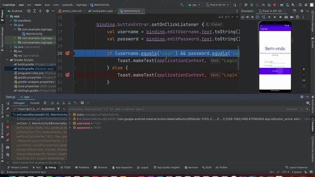Click Step Out icon in debugger toolbar
The height and width of the screenshot is (177, 315).
(x=69, y=103)
